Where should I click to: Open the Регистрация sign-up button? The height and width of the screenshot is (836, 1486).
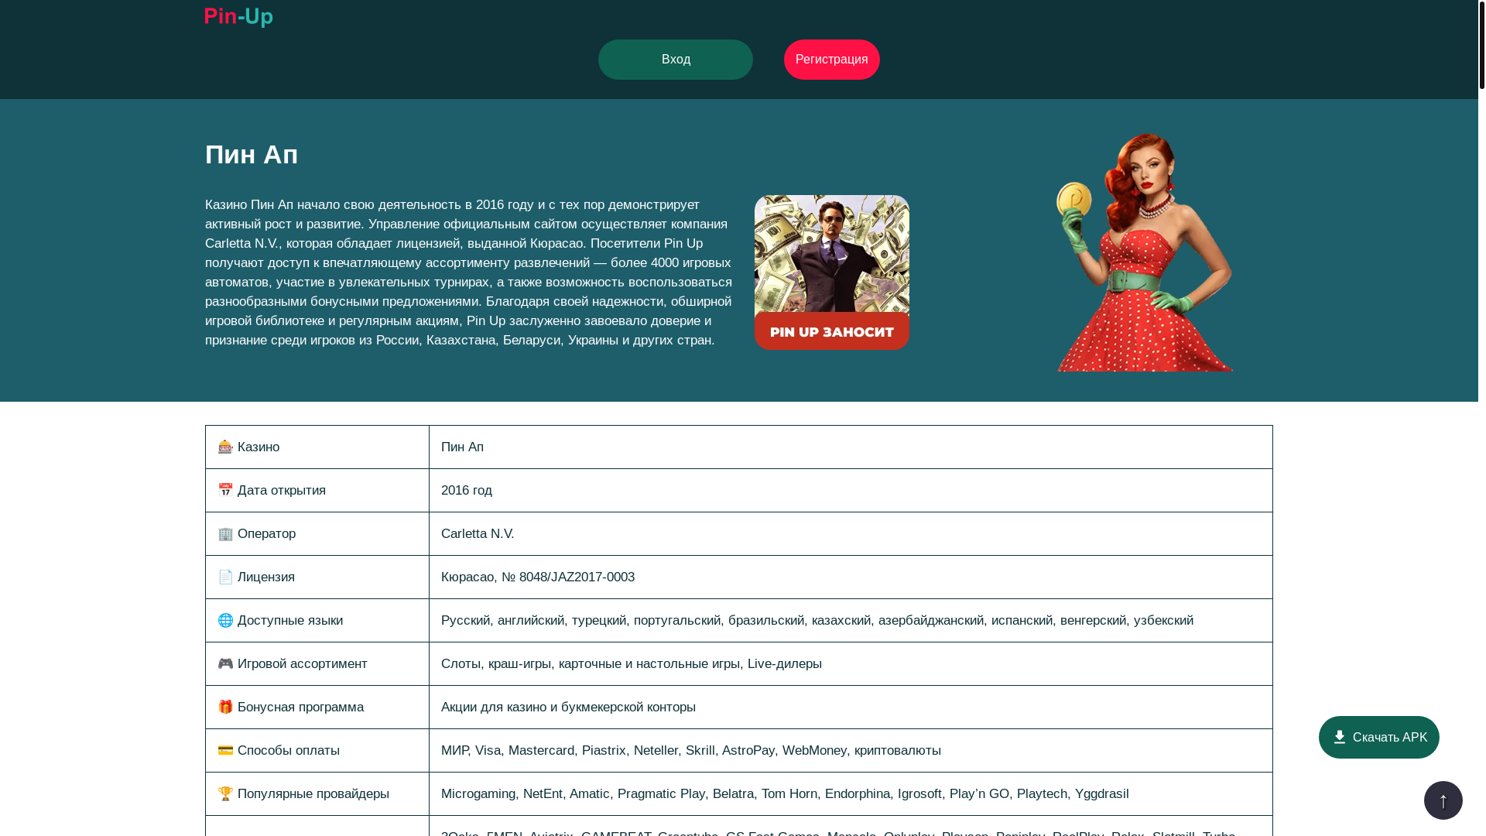click(x=831, y=60)
